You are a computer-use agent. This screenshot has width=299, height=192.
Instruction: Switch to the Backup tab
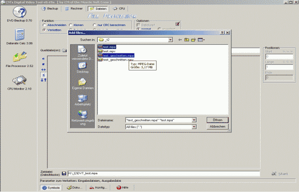pos(50,8)
